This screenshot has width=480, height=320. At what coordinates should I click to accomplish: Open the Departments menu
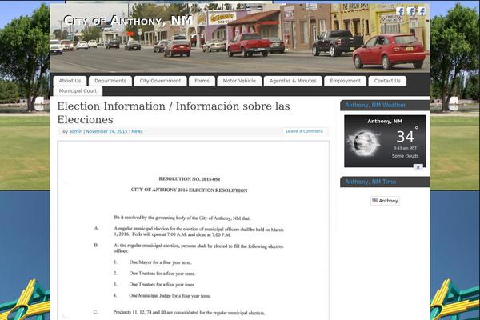[110, 81]
